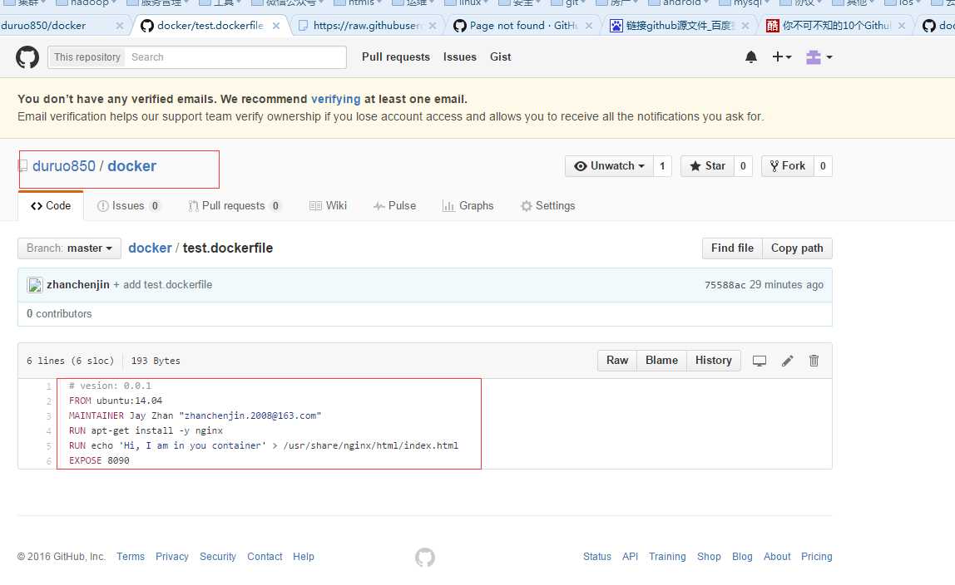
Task: Open the Graphs tab
Action: point(468,205)
